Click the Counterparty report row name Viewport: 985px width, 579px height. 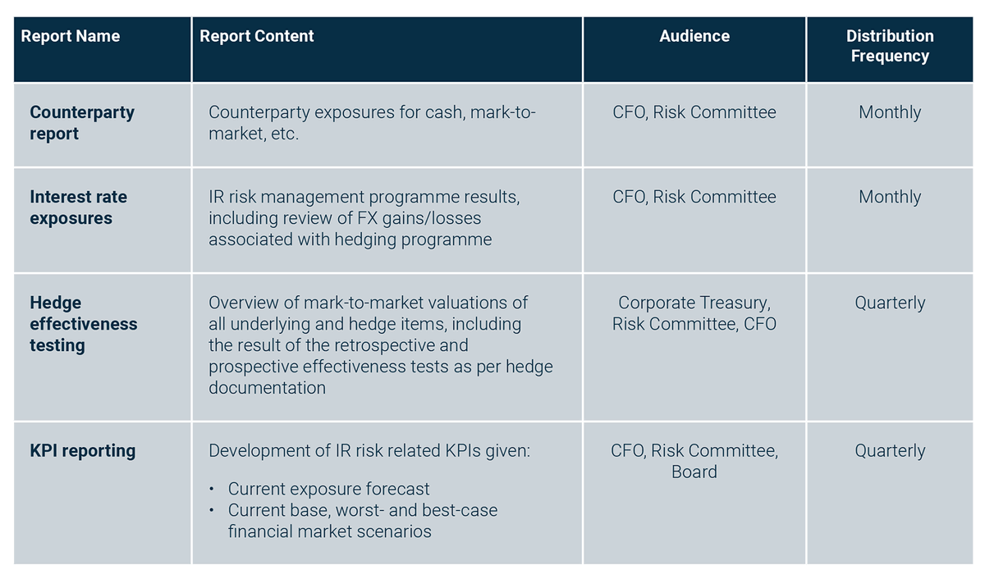(x=82, y=123)
